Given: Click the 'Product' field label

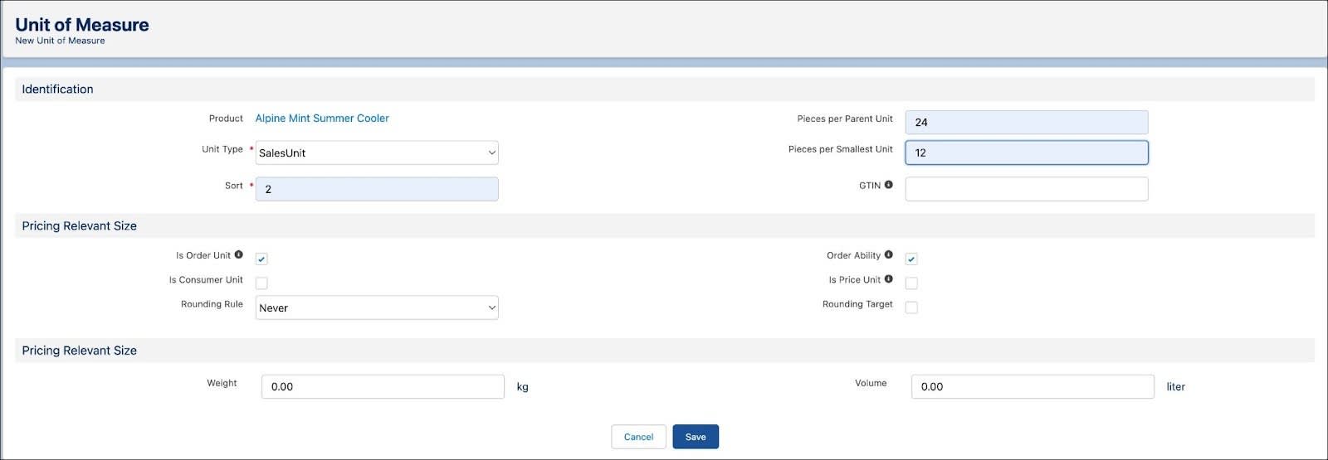Looking at the screenshot, I should coord(226,119).
